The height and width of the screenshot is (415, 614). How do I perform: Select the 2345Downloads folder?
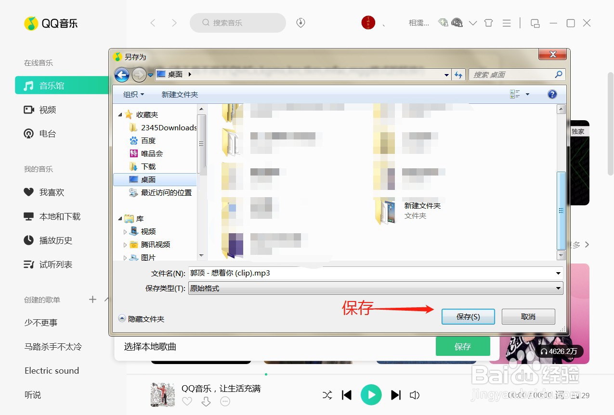(163, 127)
